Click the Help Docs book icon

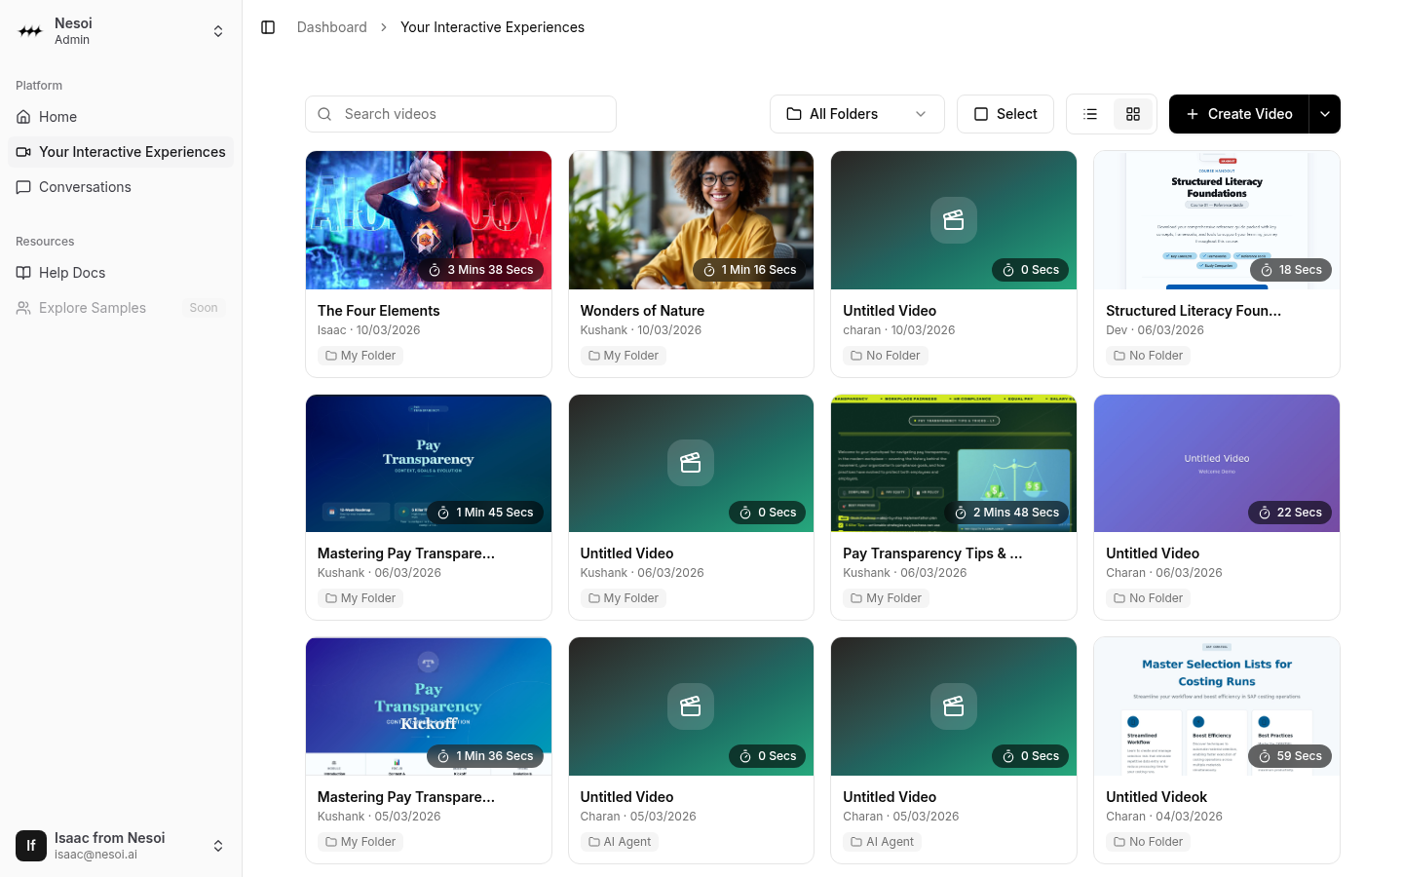click(x=23, y=273)
